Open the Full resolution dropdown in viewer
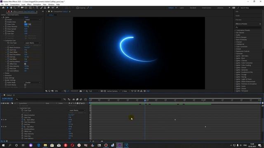This screenshot has height=148, width=264. tap(94, 91)
